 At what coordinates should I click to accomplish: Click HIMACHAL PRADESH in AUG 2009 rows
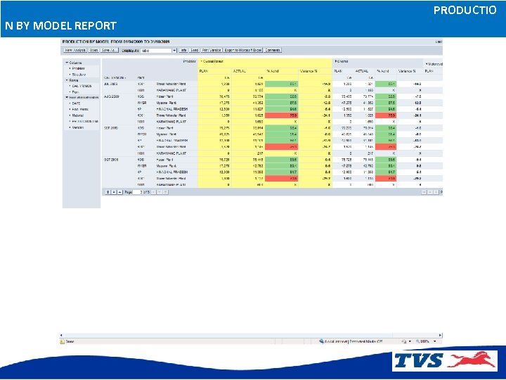[x=172, y=109]
